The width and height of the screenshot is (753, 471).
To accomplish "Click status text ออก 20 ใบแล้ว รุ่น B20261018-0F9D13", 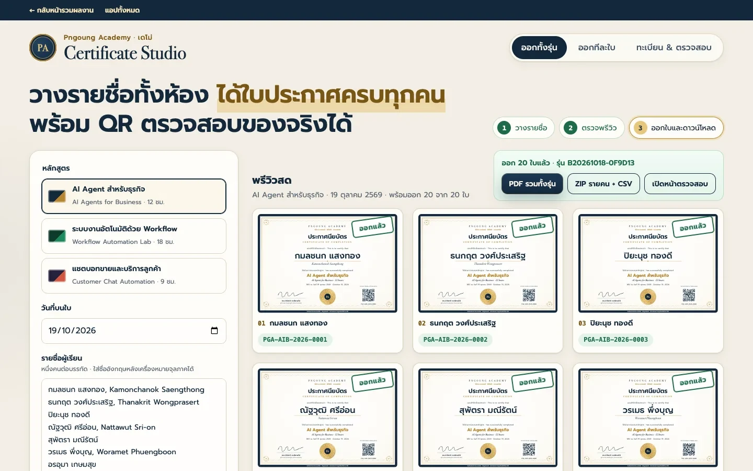I will click(x=568, y=163).
